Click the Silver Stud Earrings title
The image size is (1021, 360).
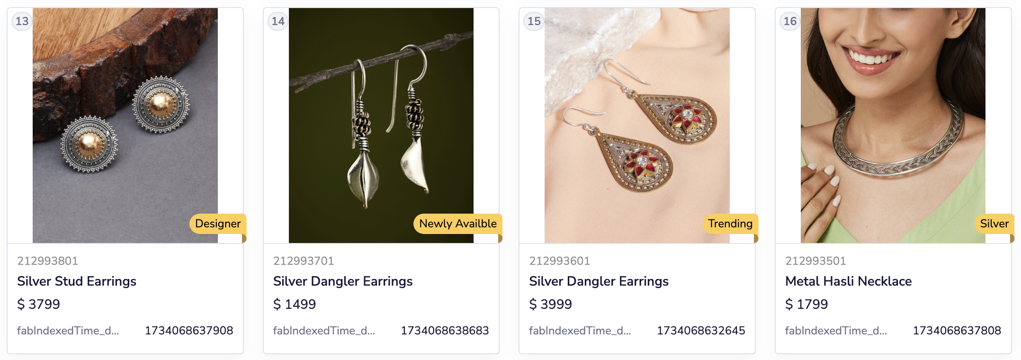point(77,281)
